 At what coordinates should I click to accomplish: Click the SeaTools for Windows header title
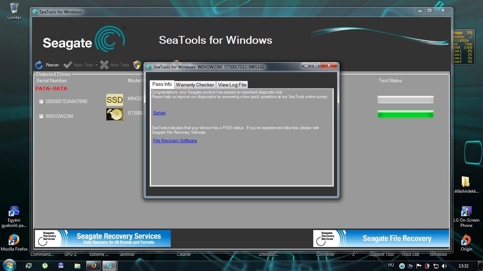215,40
